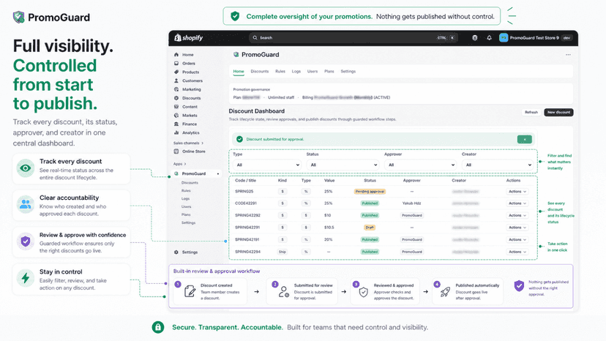The width and height of the screenshot is (606, 341).
Task: Click the Online Store icon in sidebar
Action: 176,151
